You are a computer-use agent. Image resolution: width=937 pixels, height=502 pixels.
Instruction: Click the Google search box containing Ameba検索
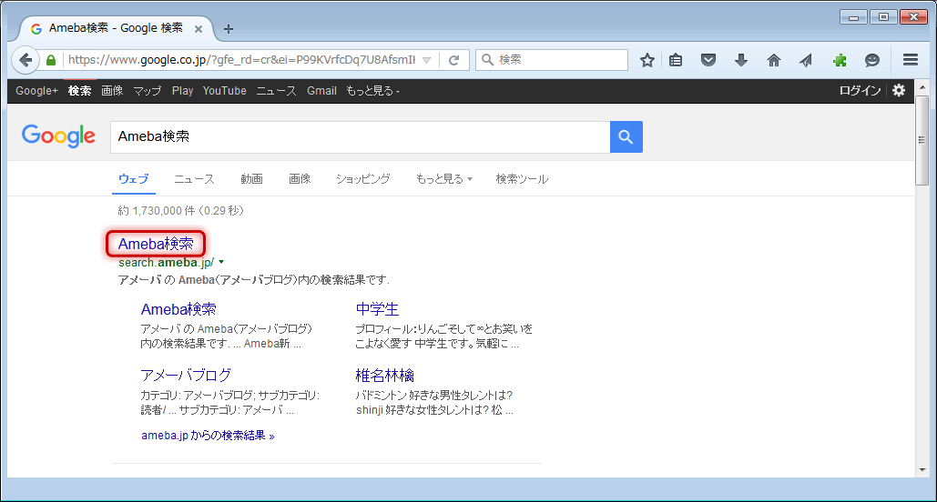(360, 136)
